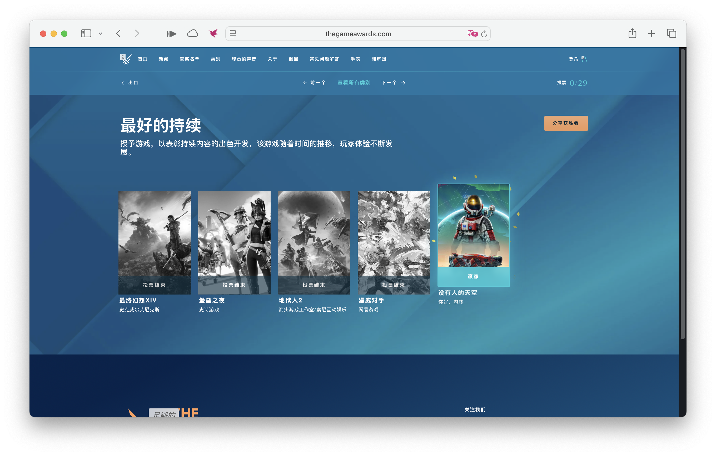716x456 pixels.
Task: Toggle Reader view in the address bar
Action: (233, 34)
